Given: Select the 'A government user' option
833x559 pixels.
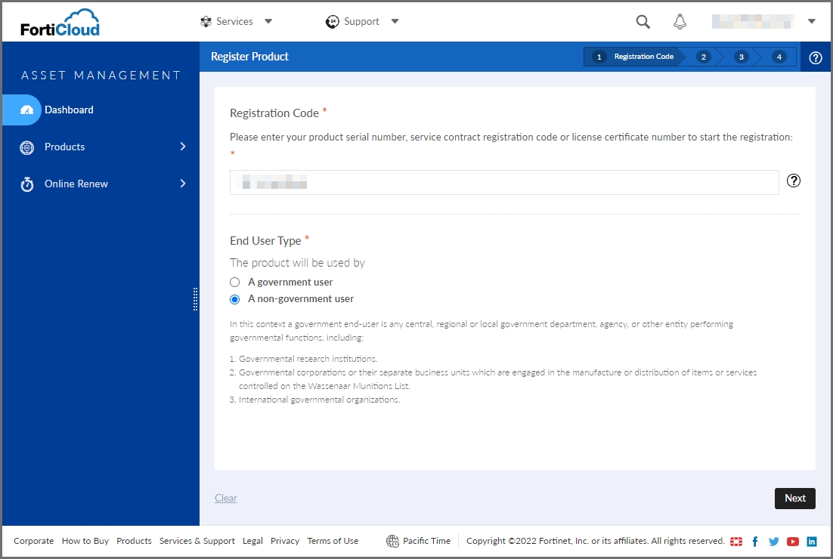Looking at the screenshot, I should click(234, 282).
